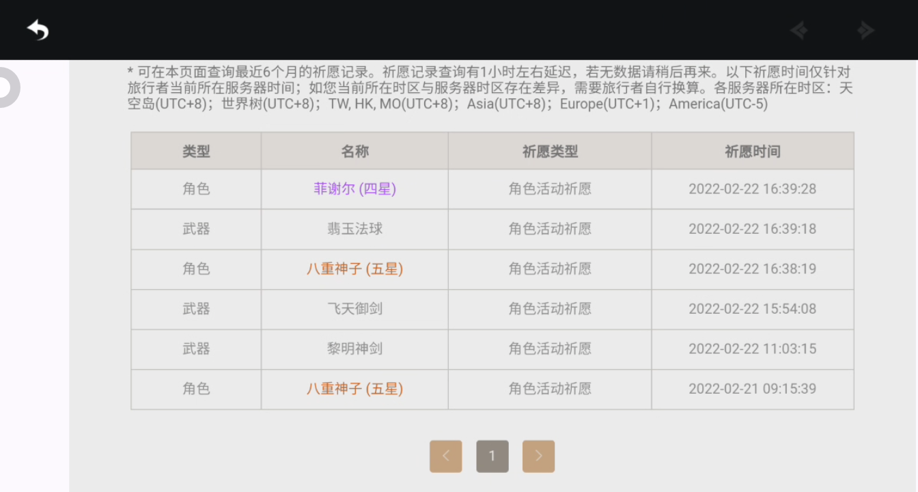Click the 类型 column header

click(196, 151)
